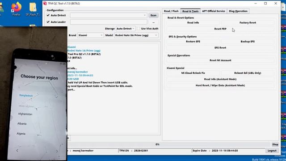The height and width of the screenshot is (161, 286).
Task: Select Afghanistan in the phone video overlay
Action: [25, 114]
